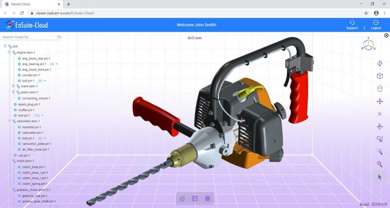This screenshot has height=208, width=390.
Task: Select manifold.prt-1 in the tree
Action: point(32,127)
